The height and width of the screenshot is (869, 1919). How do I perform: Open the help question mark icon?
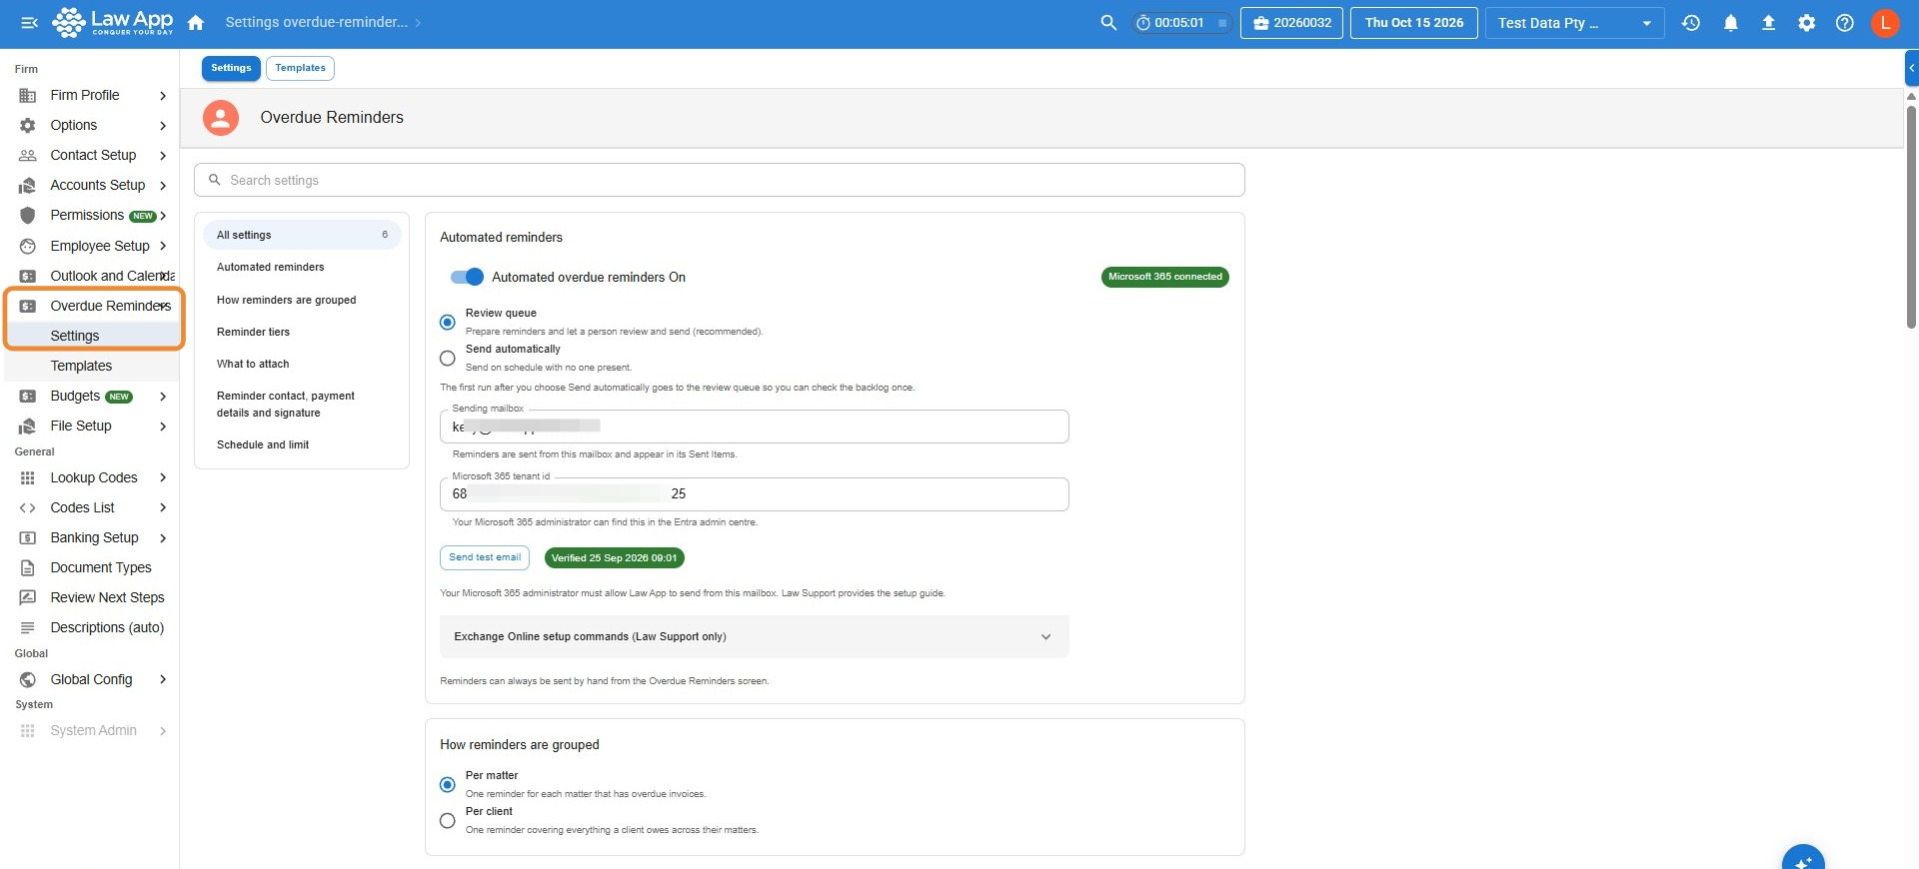tap(1845, 23)
